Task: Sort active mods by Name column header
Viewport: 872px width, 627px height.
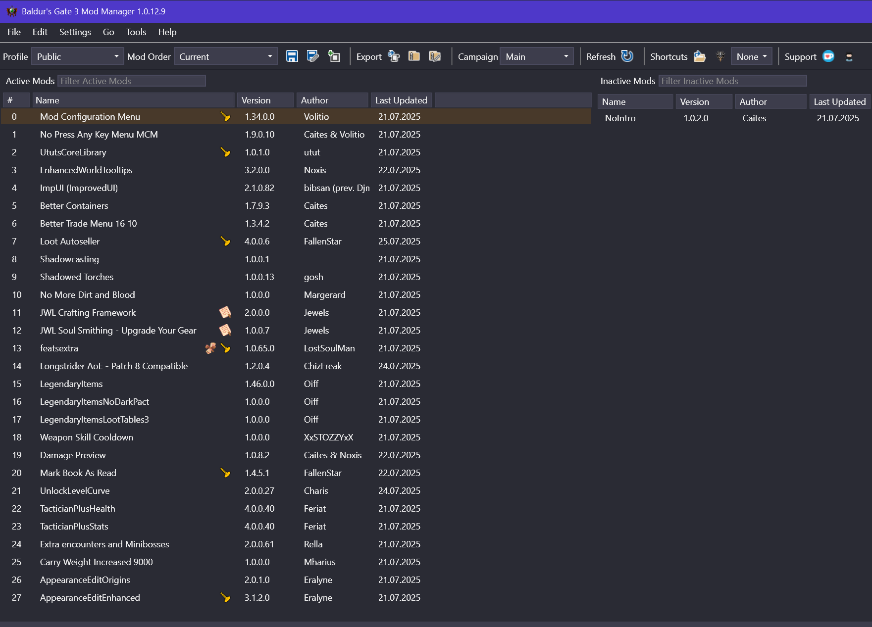Action: tap(133, 100)
